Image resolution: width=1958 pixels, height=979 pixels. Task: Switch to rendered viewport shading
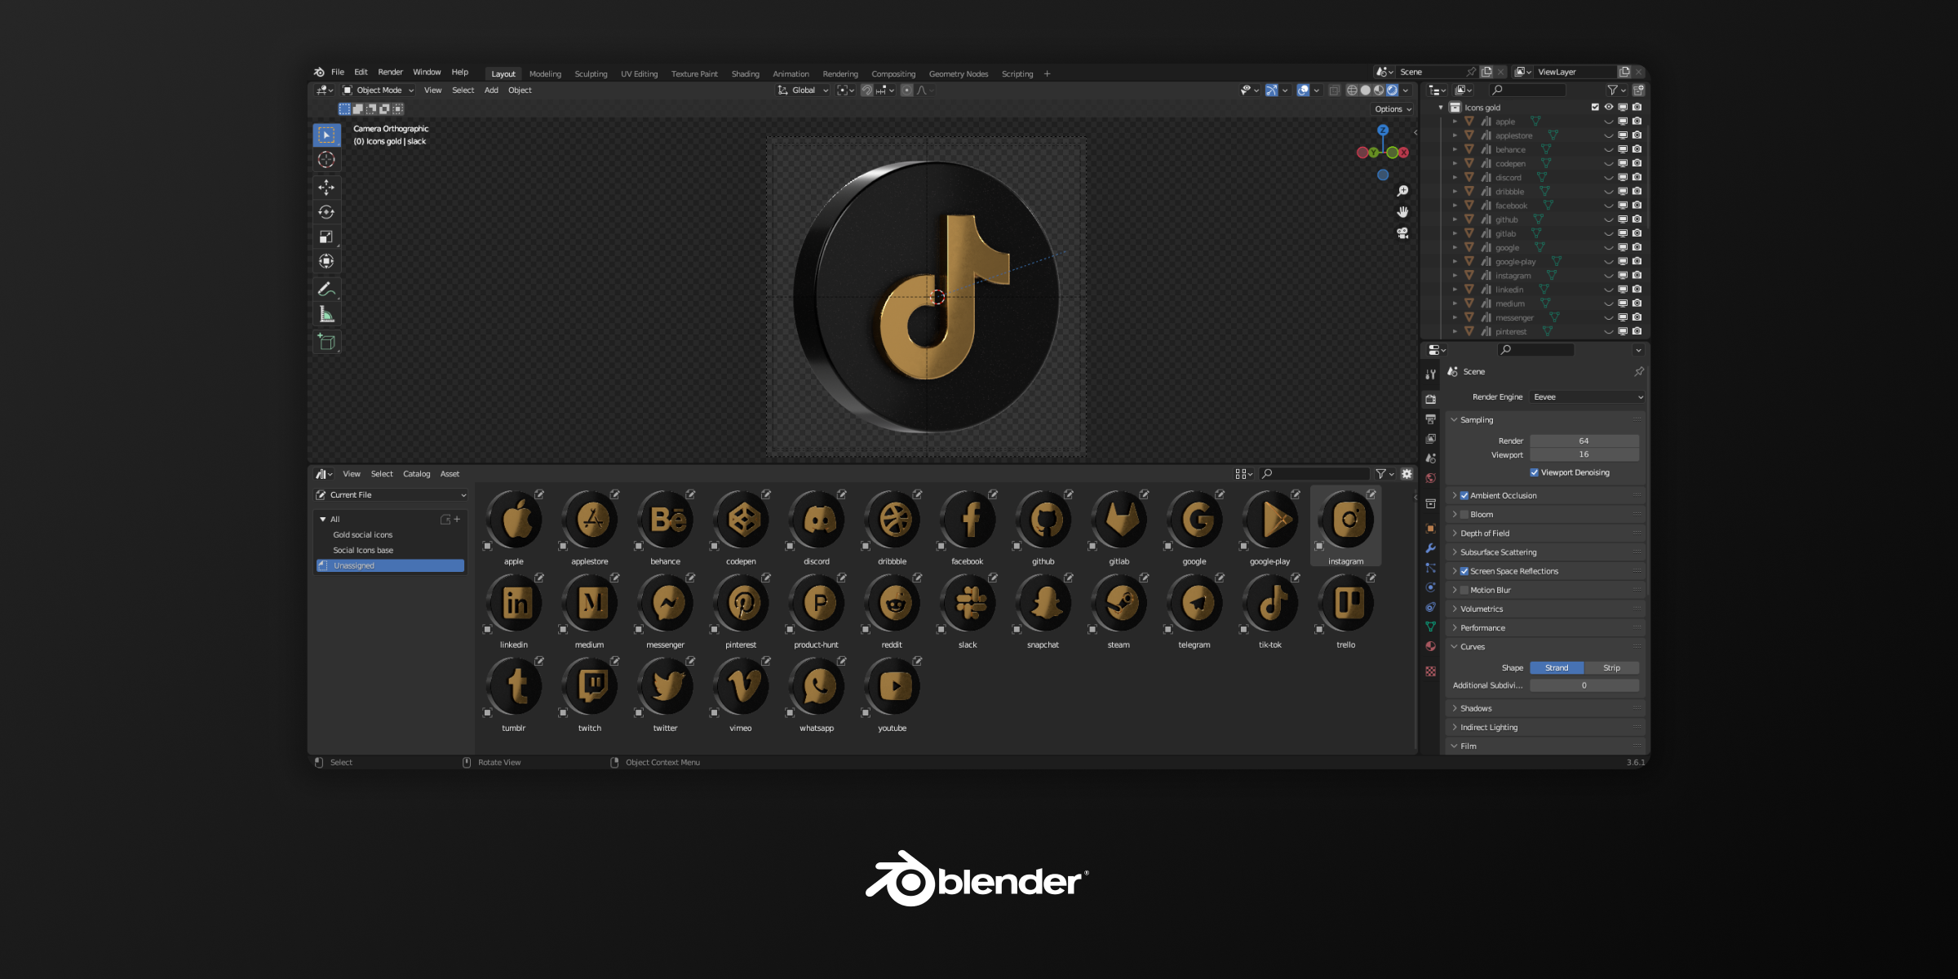point(1393,91)
